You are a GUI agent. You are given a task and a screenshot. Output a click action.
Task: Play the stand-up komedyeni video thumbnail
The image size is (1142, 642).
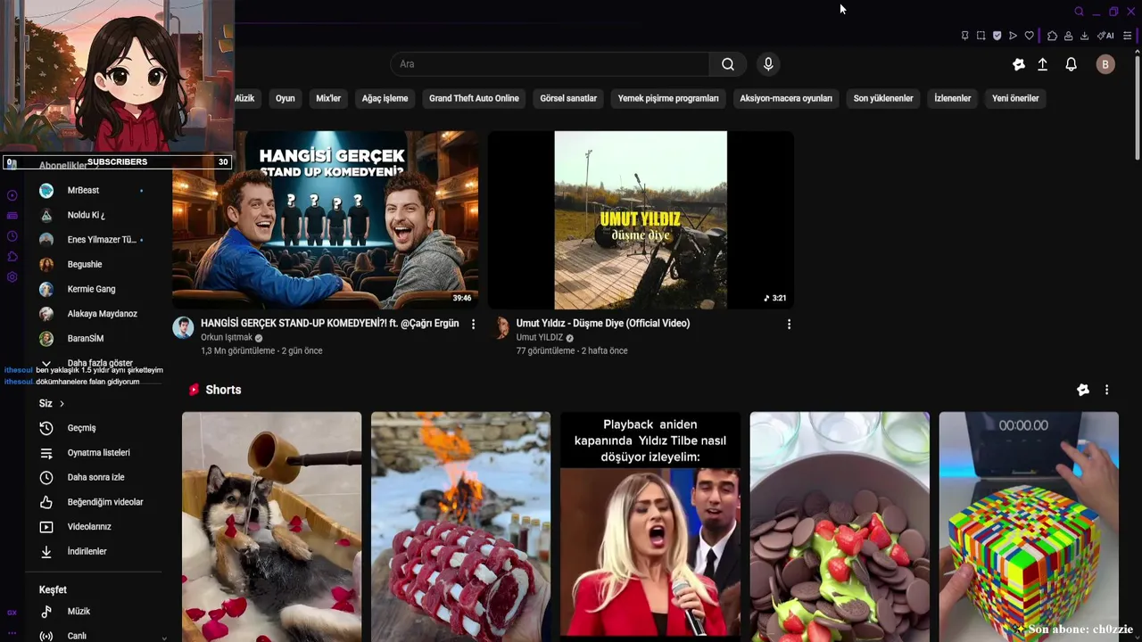pyautogui.click(x=325, y=220)
